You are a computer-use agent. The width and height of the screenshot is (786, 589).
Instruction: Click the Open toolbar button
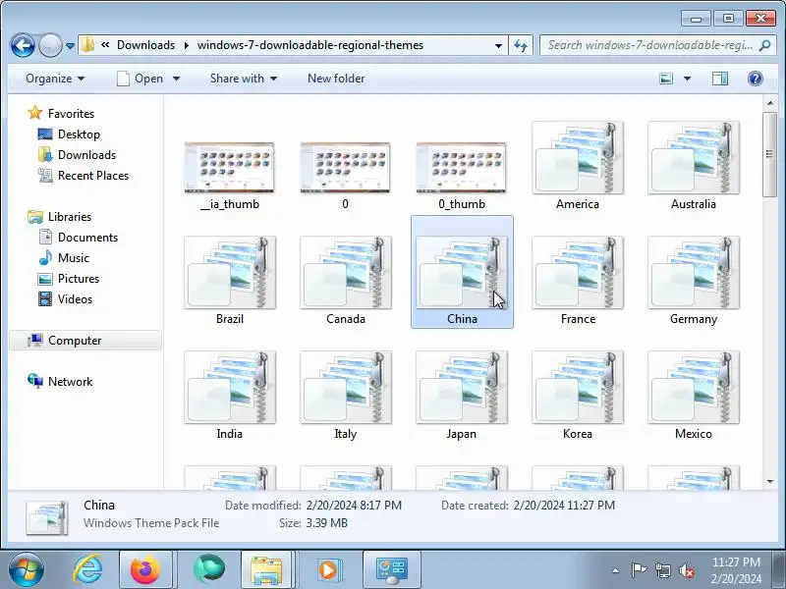click(140, 79)
